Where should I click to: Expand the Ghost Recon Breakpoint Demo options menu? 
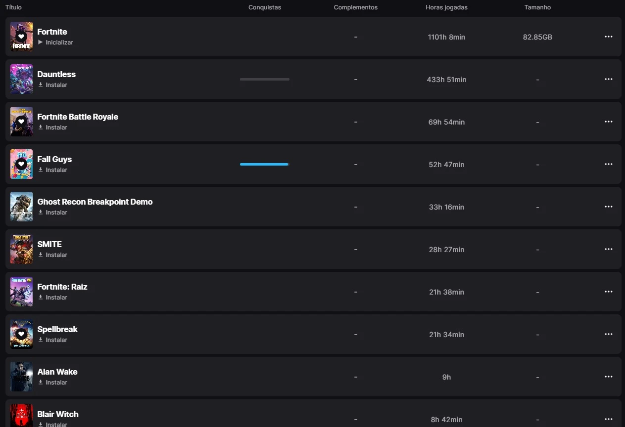pos(608,207)
